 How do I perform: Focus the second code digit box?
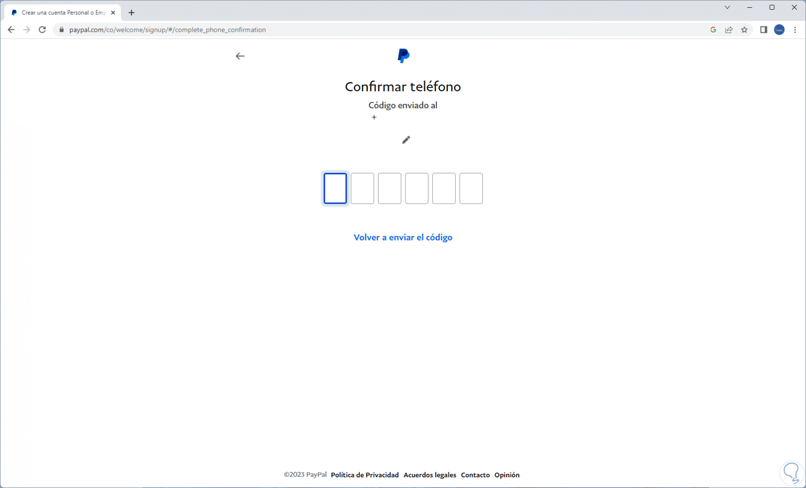[x=362, y=189]
